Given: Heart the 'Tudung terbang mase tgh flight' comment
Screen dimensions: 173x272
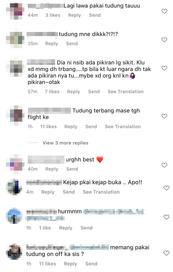Looking at the screenshot, I should pos(164,116).
